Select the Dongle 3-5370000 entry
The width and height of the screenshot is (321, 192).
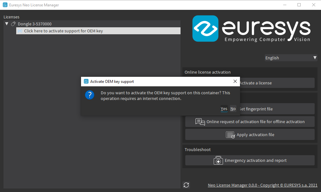pyautogui.click(x=35, y=24)
